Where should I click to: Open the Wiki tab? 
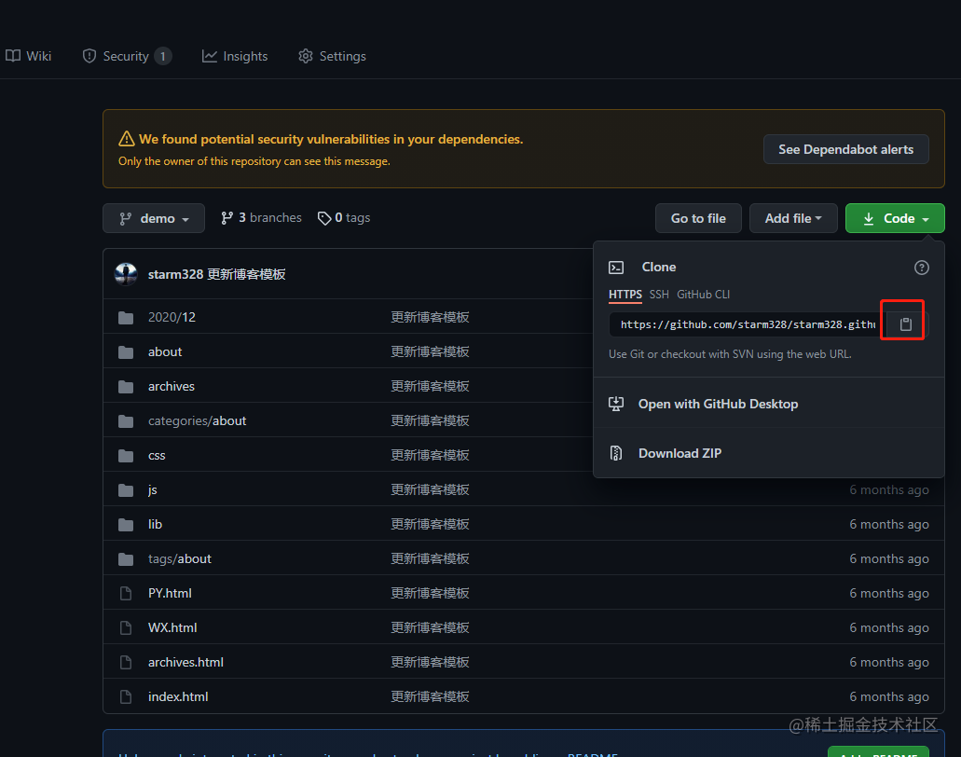(x=28, y=56)
